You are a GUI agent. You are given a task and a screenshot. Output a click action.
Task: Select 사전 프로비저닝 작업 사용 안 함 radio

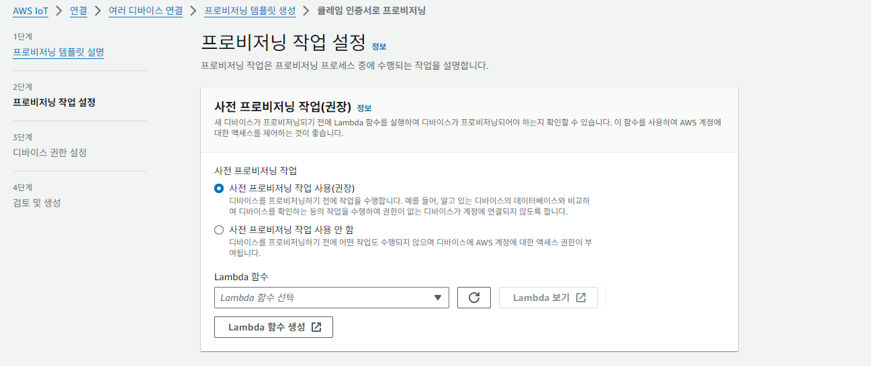click(x=219, y=230)
